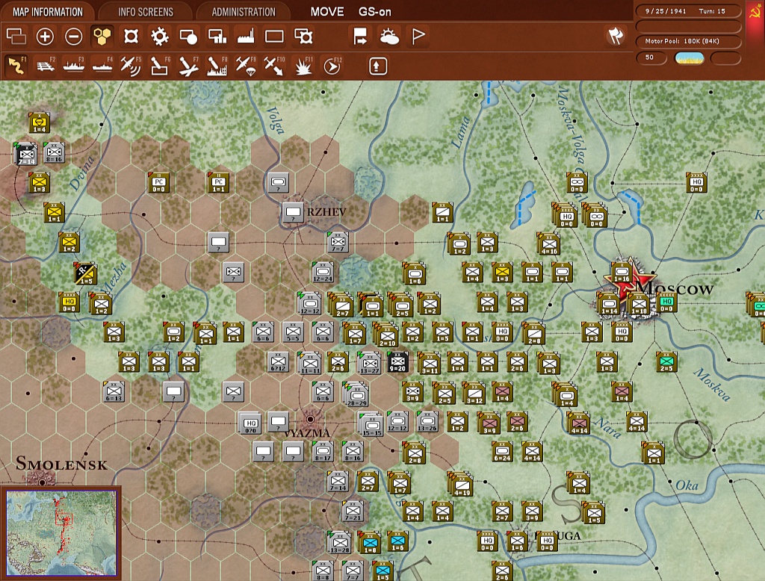
Task: Select the teal HQ 0=0 counter near Moscow
Action: 667,302
